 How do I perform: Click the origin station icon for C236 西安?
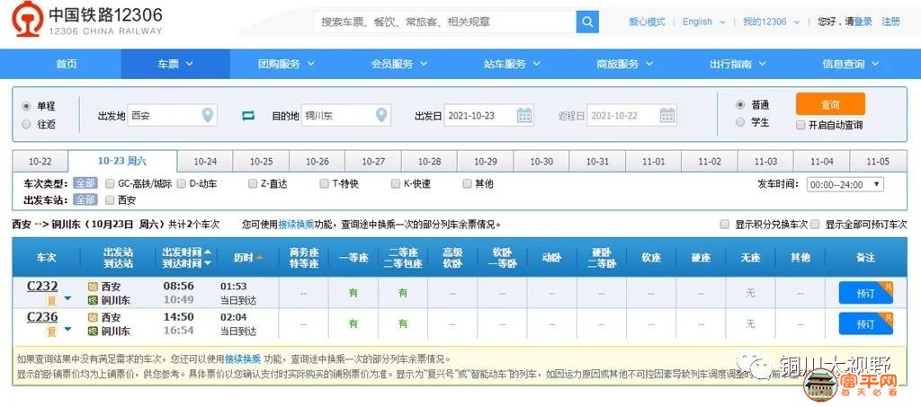[x=93, y=317]
